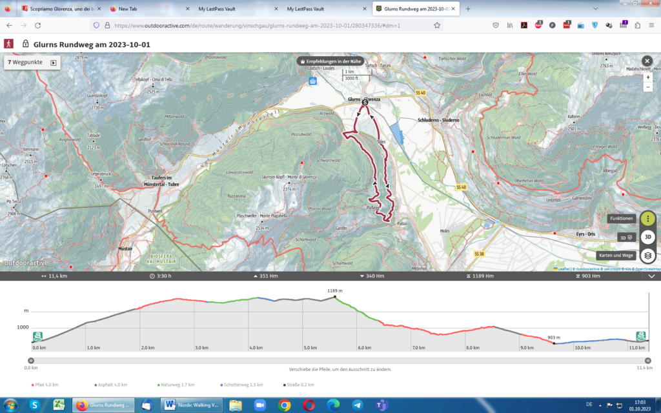This screenshot has width=661, height=413.
Task: Zoom in on the map
Action: click(x=647, y=77)
